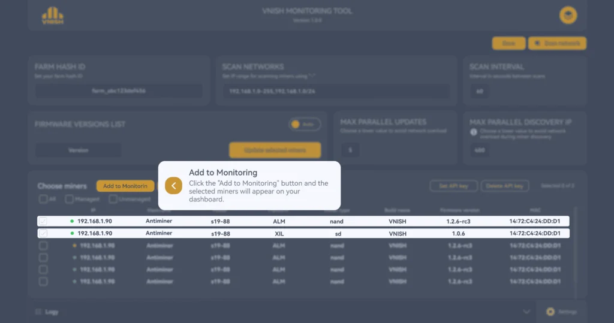Click firmware version '1.2.6-rc3' in highlighted row
Image resolution: width=614 pixels, height=323 pixels.
(x=459, y=222)
